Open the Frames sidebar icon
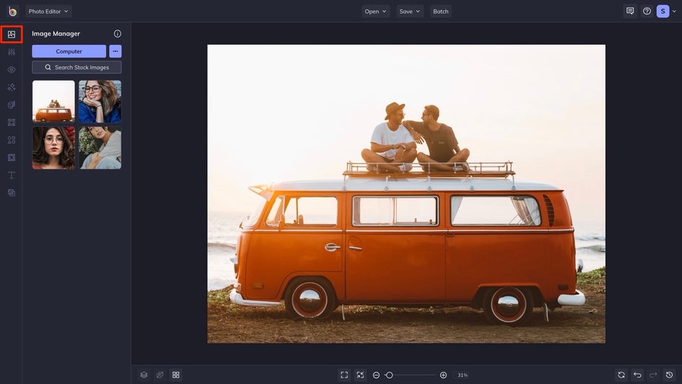Screen dimensions: 682x384 coord(12,123)
